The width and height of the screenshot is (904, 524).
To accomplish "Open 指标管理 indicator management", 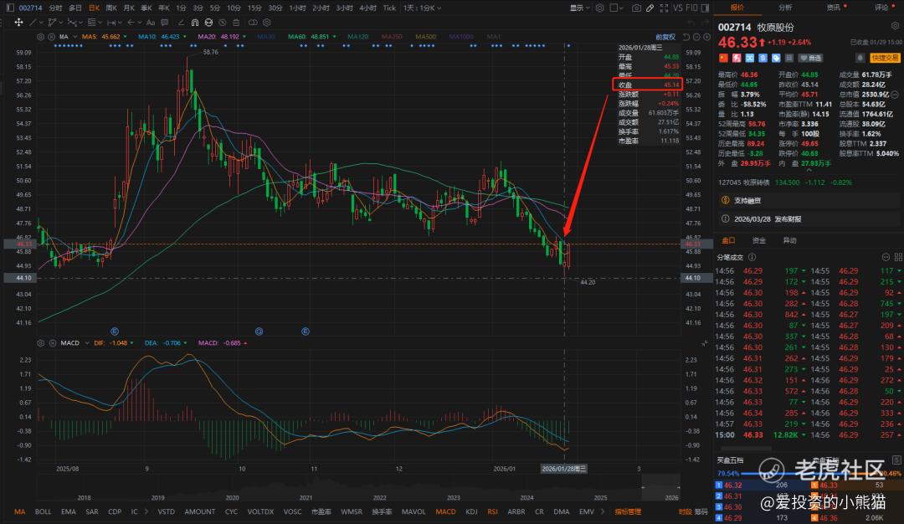I will 628,512.
